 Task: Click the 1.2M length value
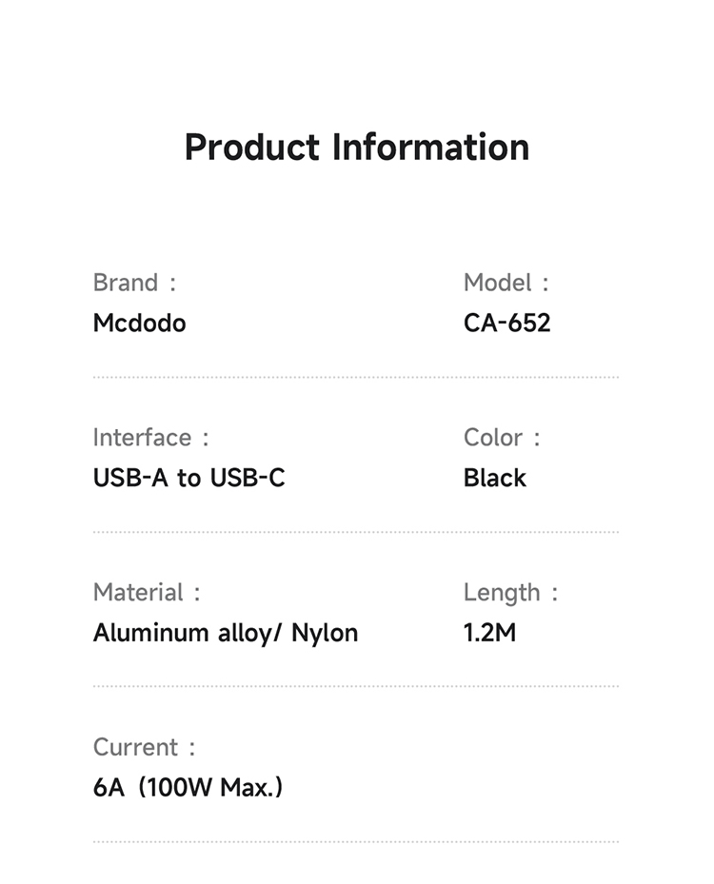tap(489, 633)
